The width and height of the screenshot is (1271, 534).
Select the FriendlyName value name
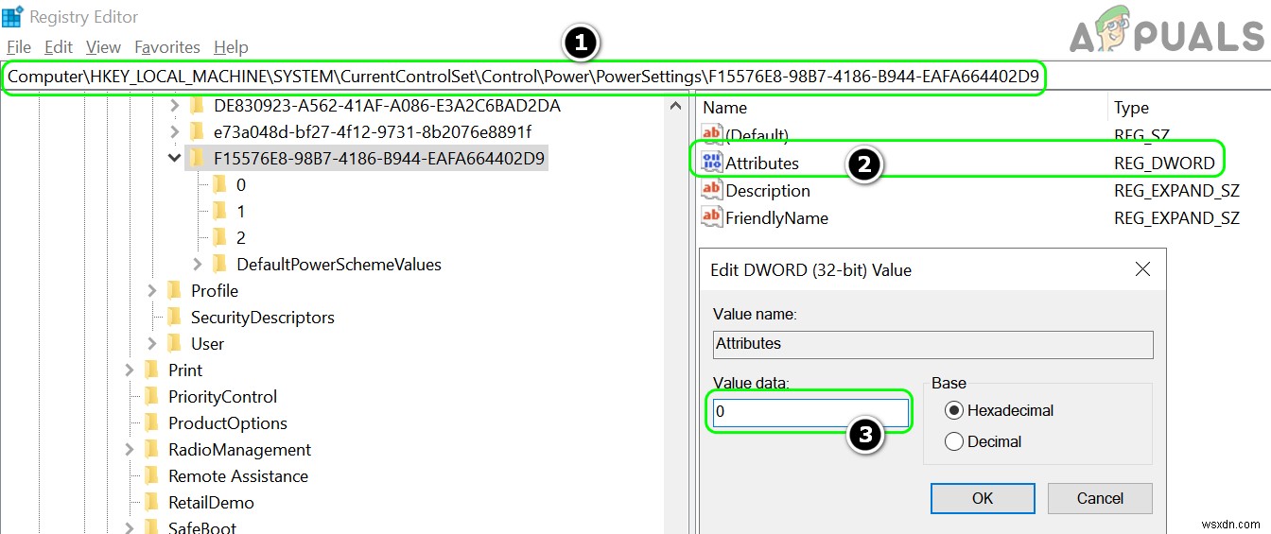(x=776, y=217)
